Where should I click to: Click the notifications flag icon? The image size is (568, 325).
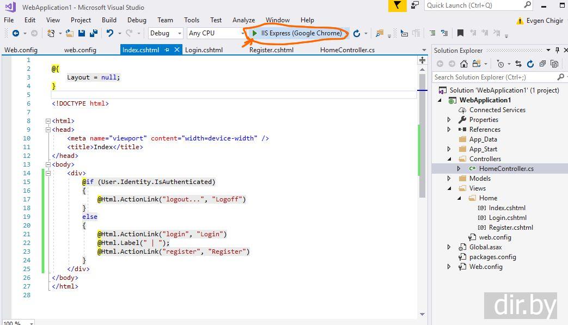pyautogui.click(x=398, y=5)
